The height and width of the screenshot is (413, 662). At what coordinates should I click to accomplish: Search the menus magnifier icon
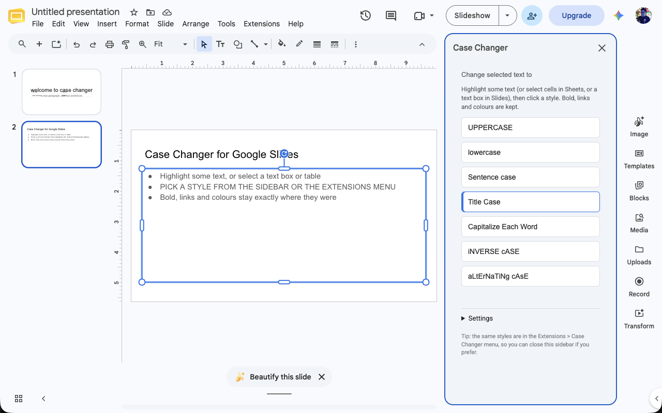[22, 44]
